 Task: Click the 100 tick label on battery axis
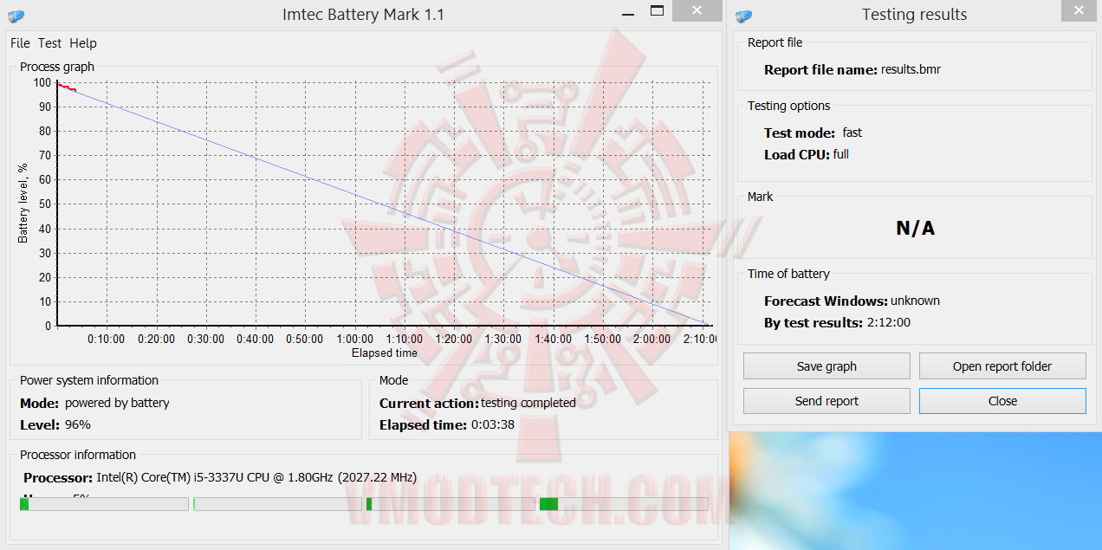[42, 83]
